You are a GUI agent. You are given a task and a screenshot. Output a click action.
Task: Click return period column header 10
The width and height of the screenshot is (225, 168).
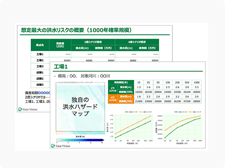click(139, 83)
